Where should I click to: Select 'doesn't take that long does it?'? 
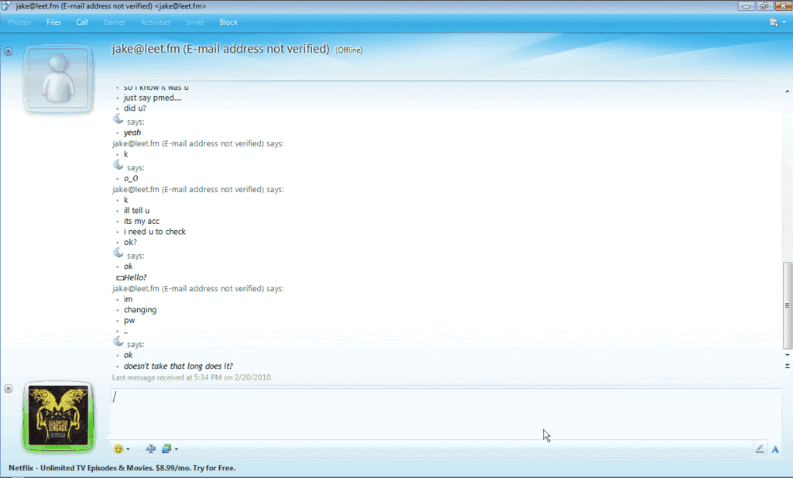pyautogui.click(x=179, y=366)
